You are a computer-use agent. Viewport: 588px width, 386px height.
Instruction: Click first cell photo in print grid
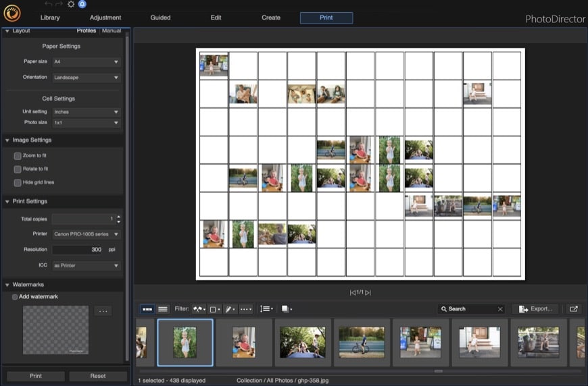[x=214, y=65]
